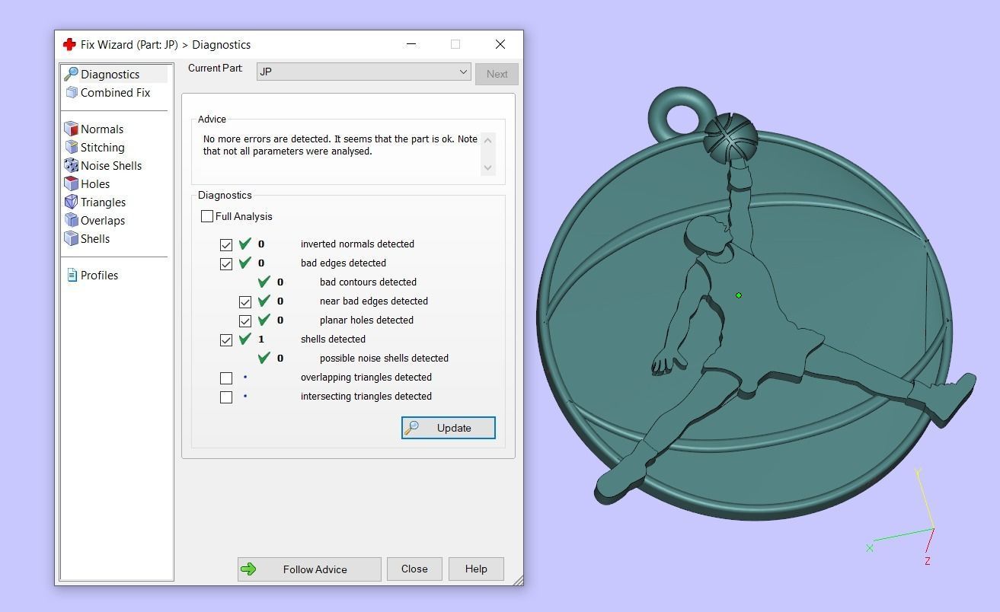Click the magnifier icon on Update button
Screen dimensions: 1000x612
pos(411,428)
